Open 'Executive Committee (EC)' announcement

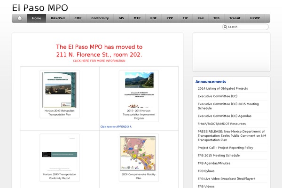[218, 96]
